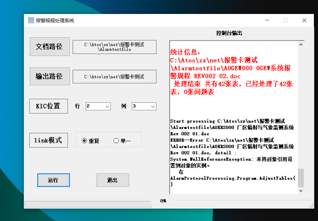Image resolution: width=318 pixels, height=221 pixels.
Task: Click the output path field
Action: tap(114, 77)
